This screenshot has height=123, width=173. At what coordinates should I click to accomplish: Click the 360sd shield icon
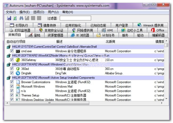tap(18, 69)
